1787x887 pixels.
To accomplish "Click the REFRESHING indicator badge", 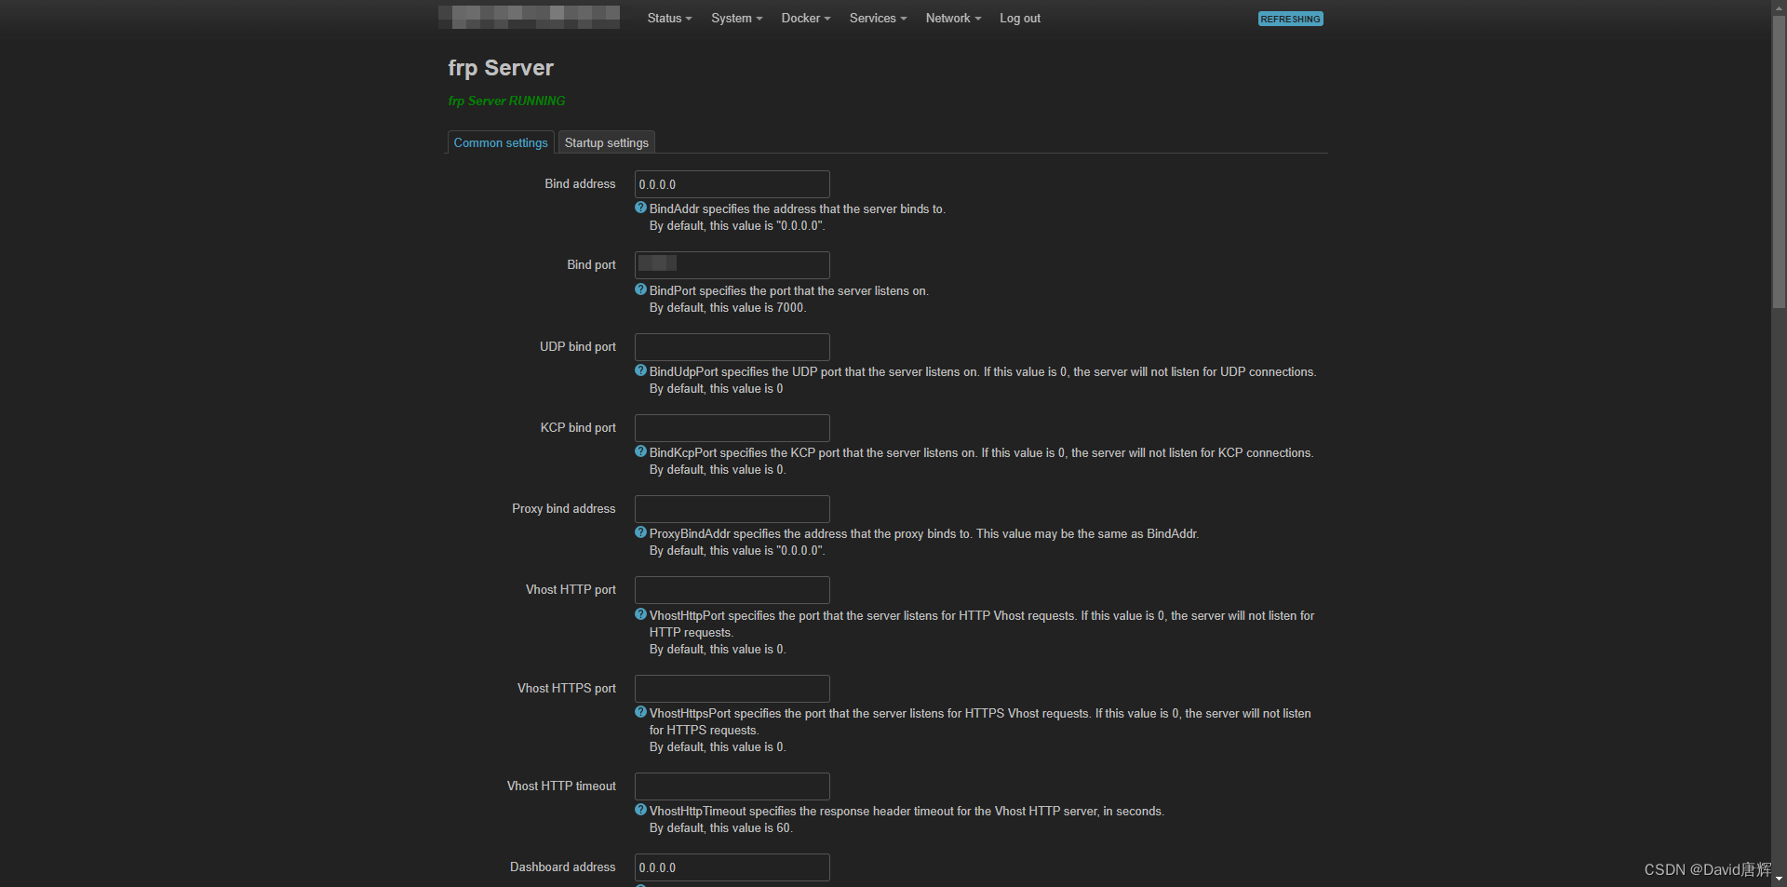I will (x=1290, y=19).
